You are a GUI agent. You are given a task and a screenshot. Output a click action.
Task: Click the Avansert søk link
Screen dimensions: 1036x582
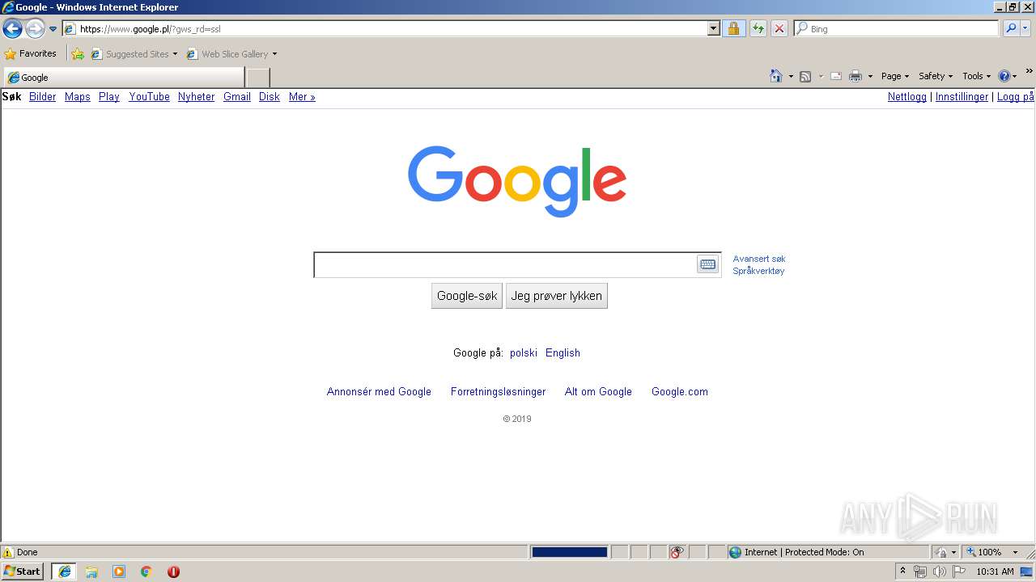pos(759,259)
